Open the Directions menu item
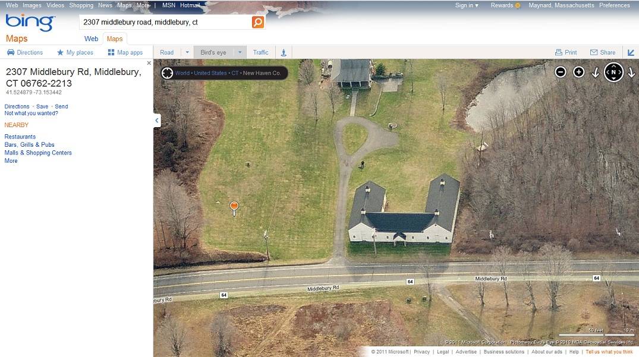Image resolution: width=639 pixels, height=357 pixels. [25, 52]
